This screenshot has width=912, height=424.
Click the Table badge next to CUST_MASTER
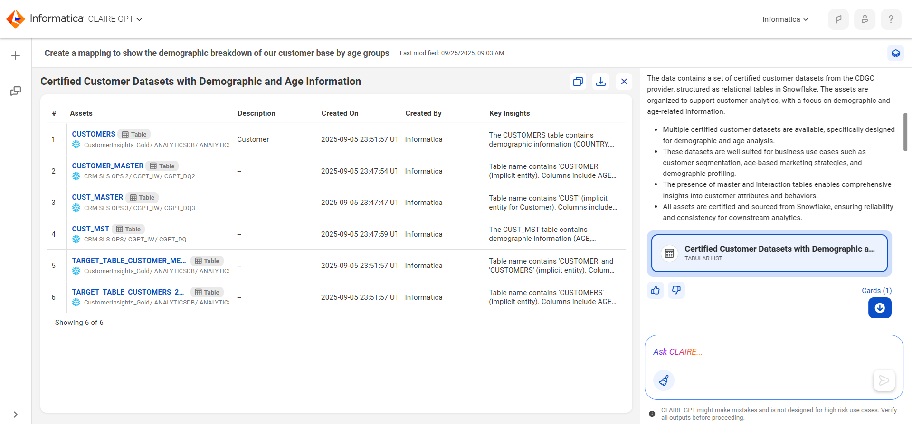[x=142, y=197]
